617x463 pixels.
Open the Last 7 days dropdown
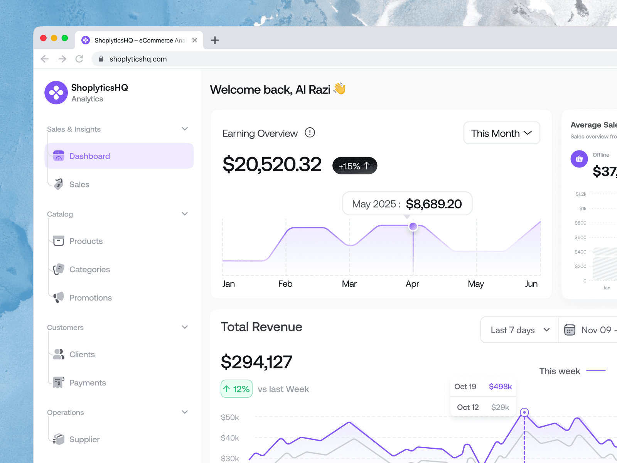[x=519, y=330]
